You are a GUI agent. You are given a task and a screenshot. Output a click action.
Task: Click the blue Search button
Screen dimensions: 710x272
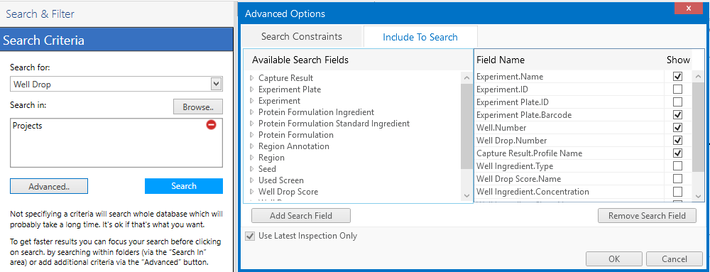pos(184,186)
